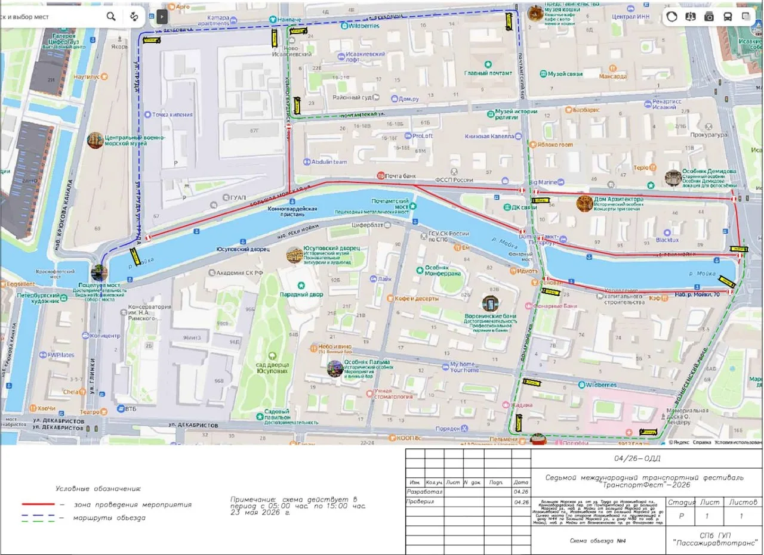Select the Барбарис marker
Viewport: 764px width, 555px height.
point(568,110)
